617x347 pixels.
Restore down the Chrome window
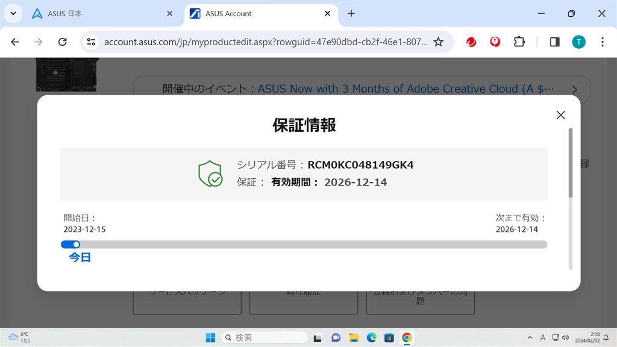point(571,13)
